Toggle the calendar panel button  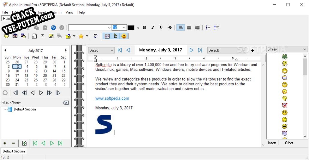pyautogui.click(x=107, y=36)
